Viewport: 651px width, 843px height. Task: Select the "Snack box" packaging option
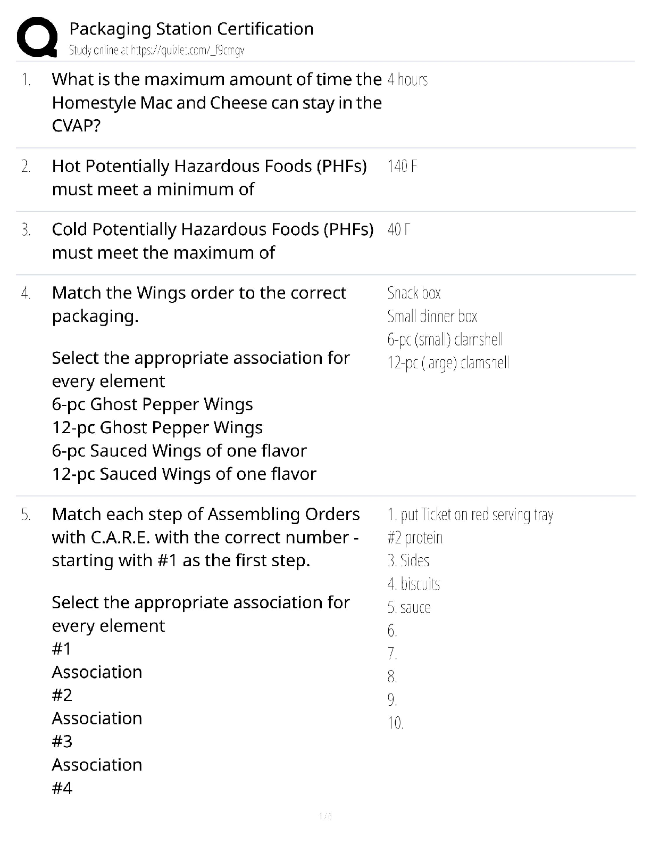(414, 293)
